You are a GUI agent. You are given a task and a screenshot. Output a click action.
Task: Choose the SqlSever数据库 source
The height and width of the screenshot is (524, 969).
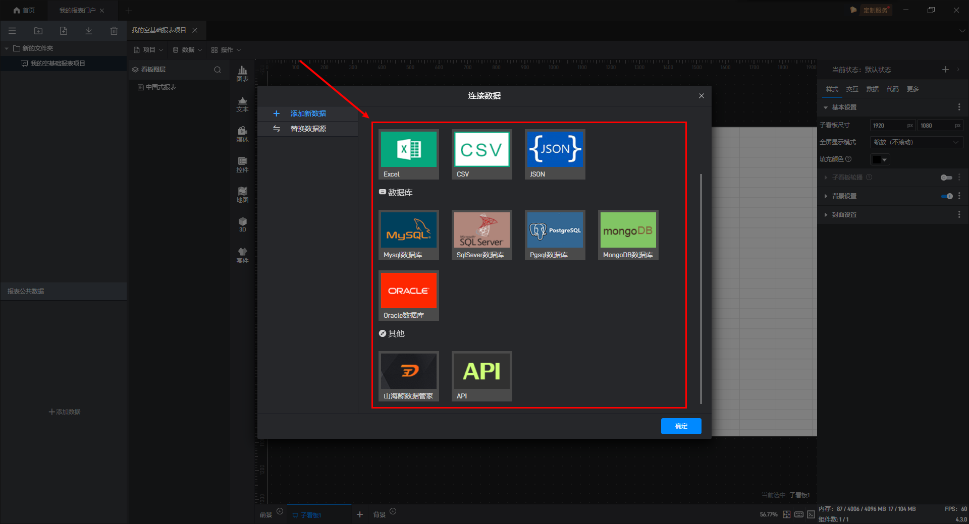pyautogui.click(x=482, y=235)
